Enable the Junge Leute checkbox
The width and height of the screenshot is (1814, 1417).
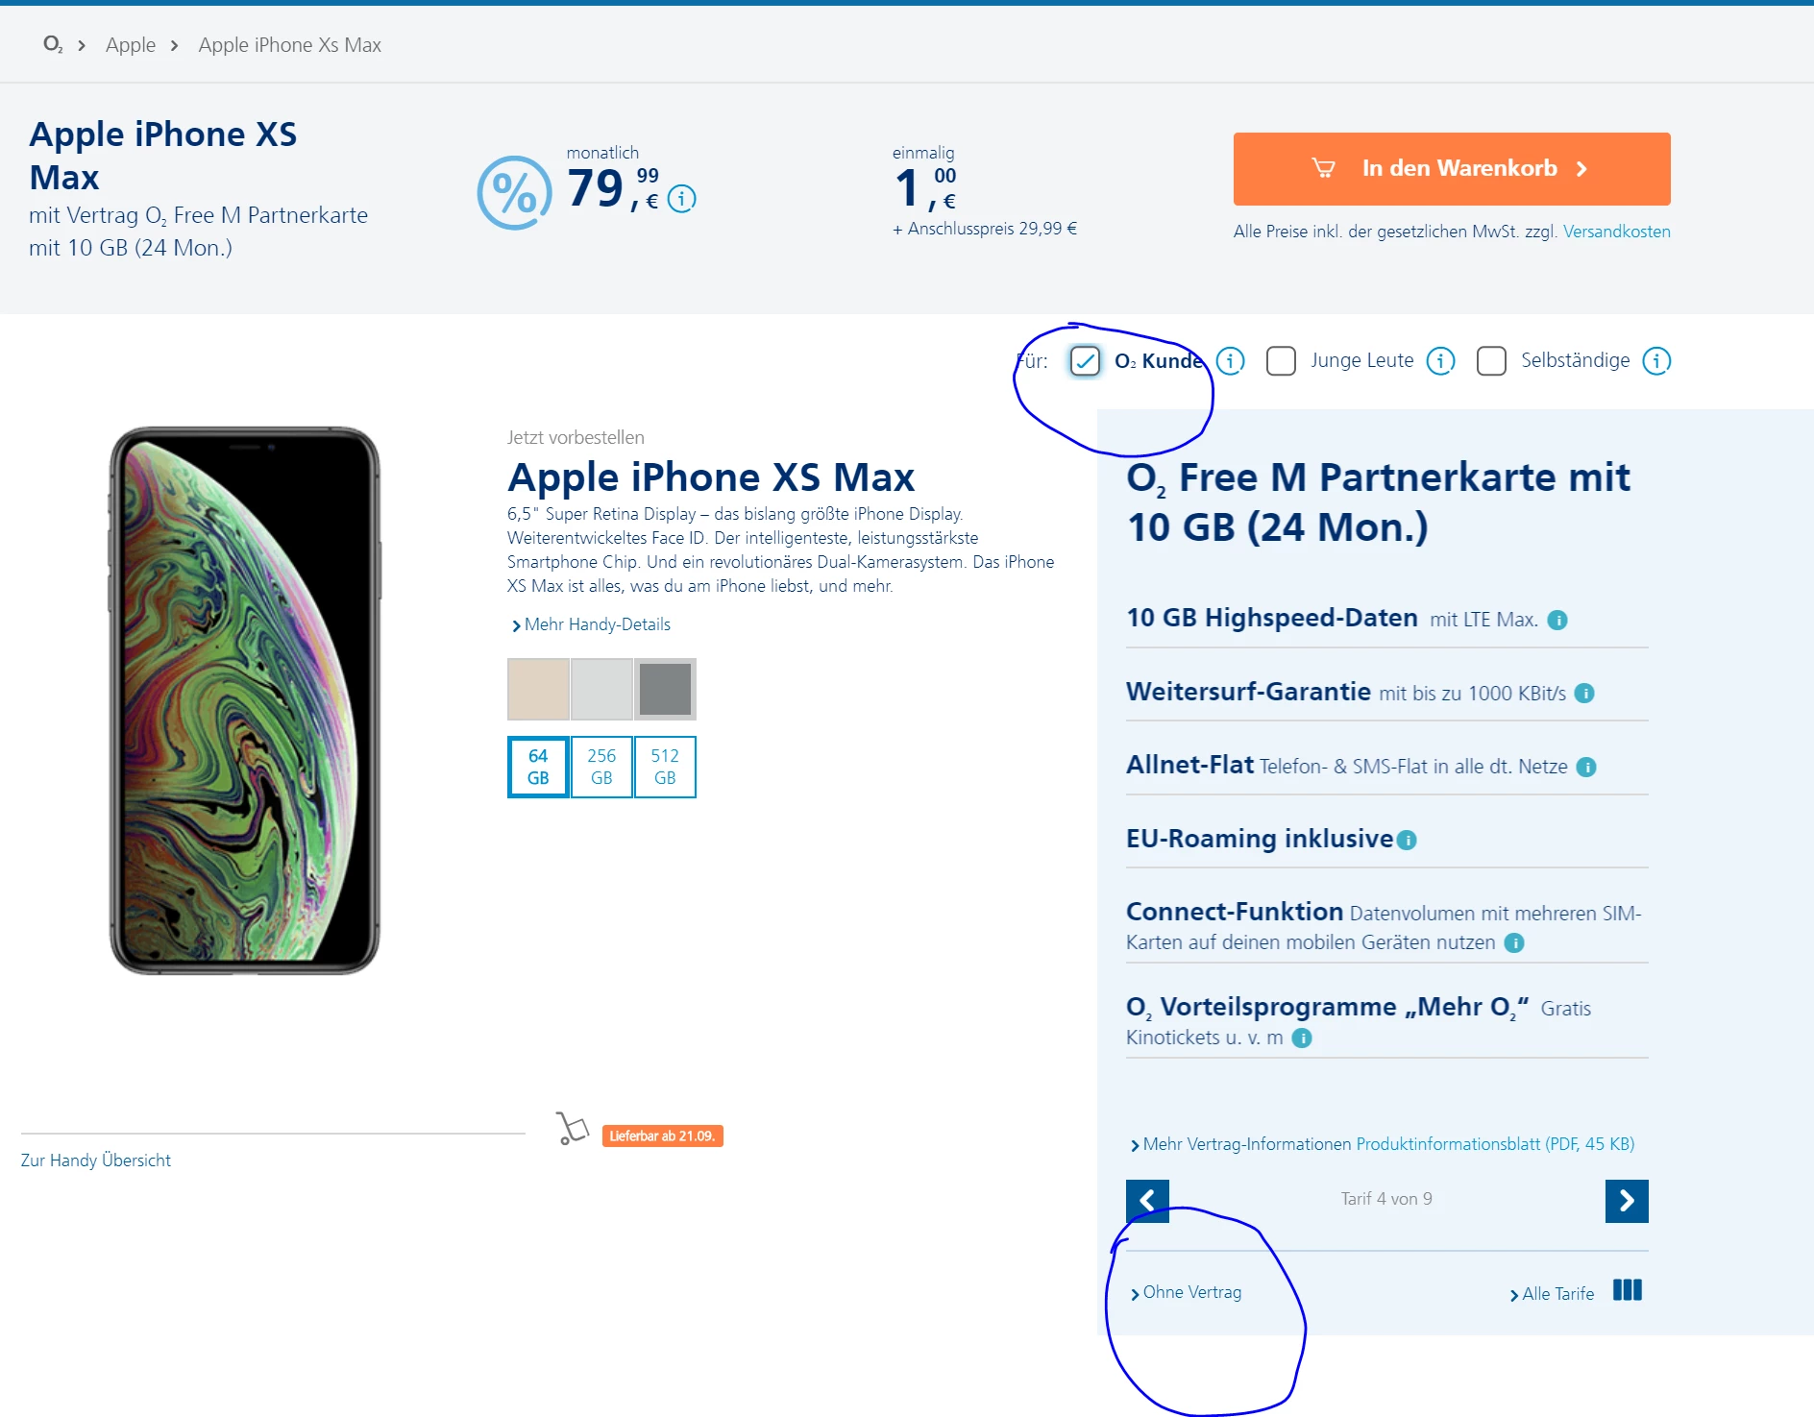point(1281,361)
